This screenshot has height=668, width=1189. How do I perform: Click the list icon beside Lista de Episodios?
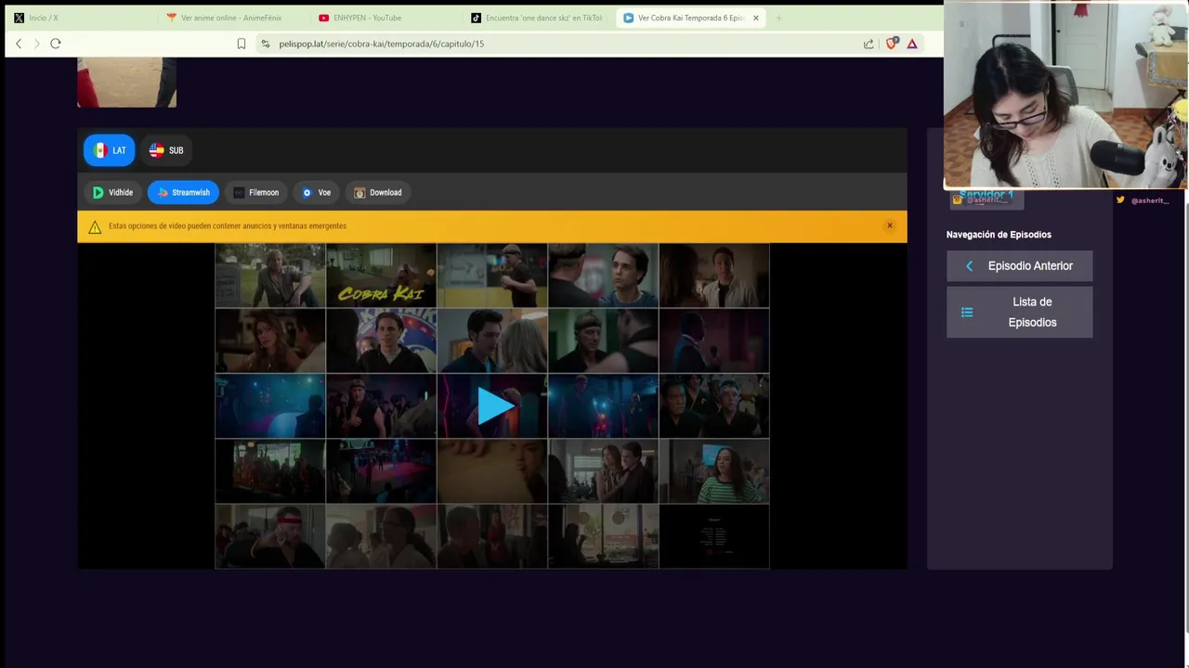click(x=967, y=313)
